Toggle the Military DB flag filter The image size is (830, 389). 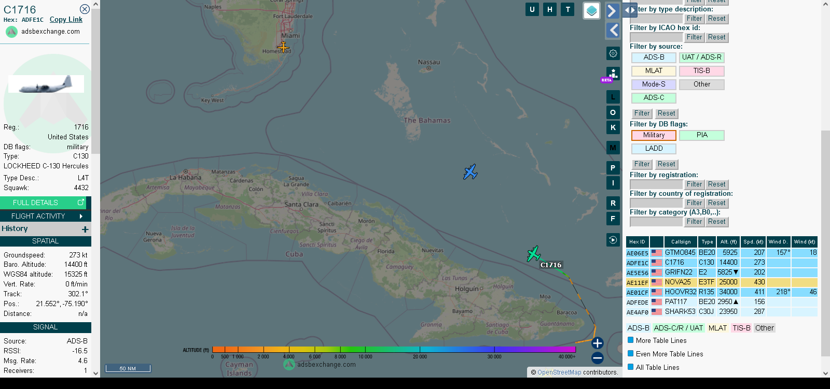click(x=654, y=135)
